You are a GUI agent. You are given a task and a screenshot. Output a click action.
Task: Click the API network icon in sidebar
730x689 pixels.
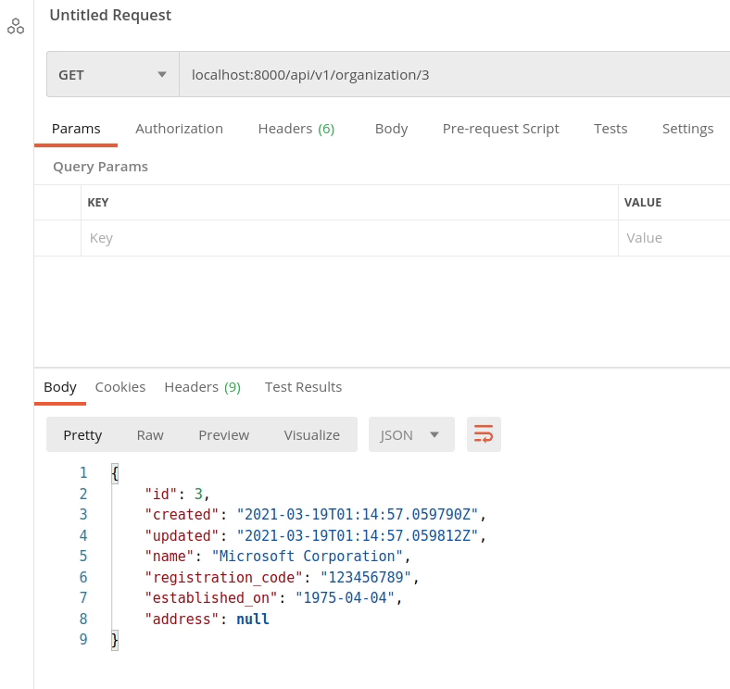[x=16, y=26]
